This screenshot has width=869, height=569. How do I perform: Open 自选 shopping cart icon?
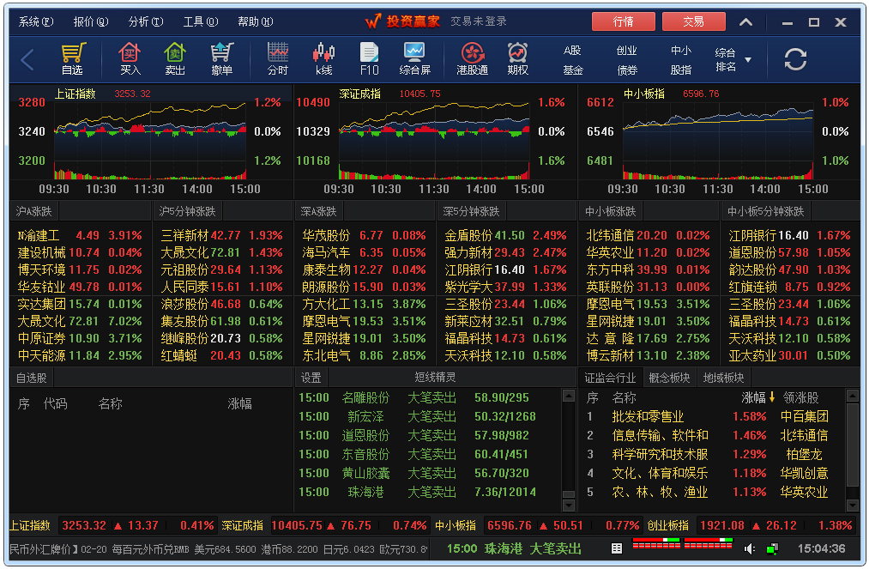tap(73, 58)
